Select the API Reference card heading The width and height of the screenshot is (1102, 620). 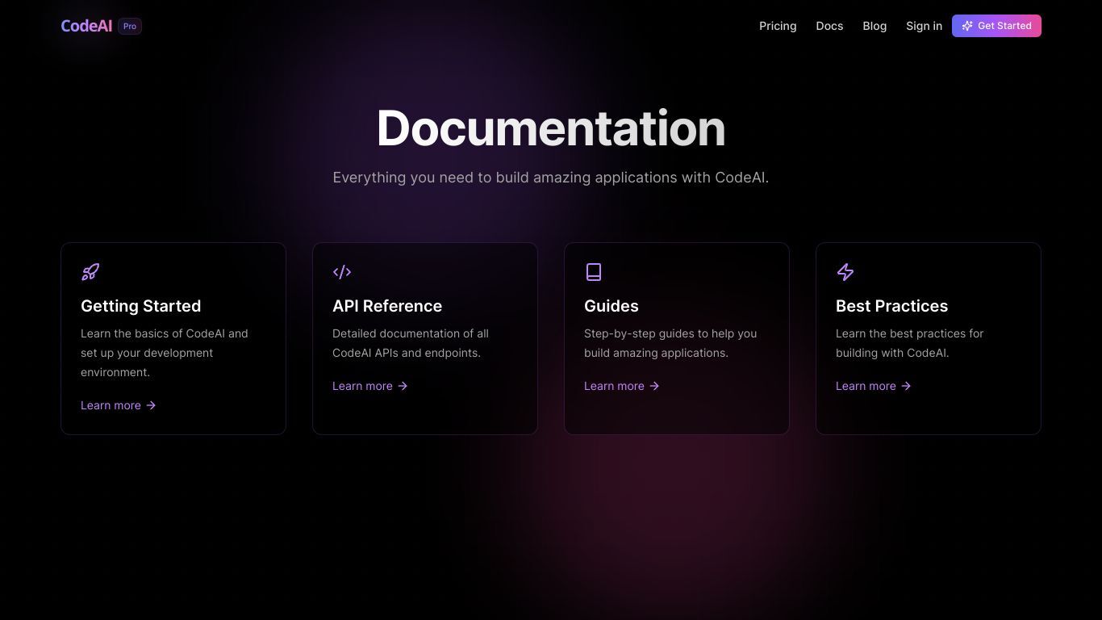387,306
